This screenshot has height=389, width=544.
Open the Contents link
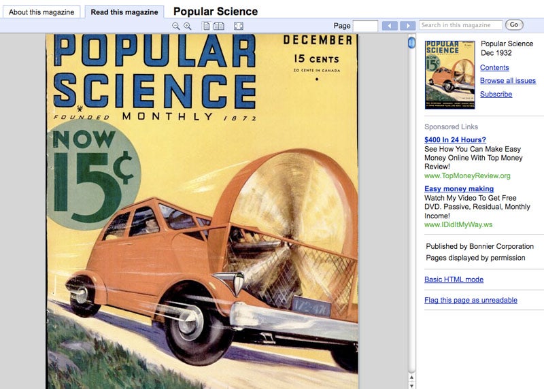[x=494, y=68]
